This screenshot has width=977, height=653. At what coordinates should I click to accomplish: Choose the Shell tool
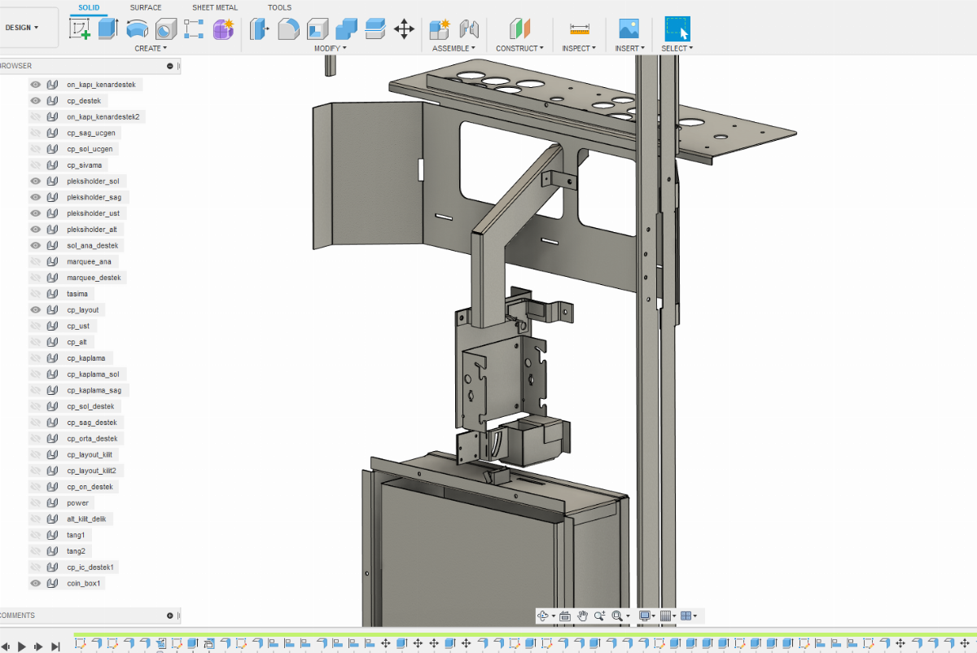(318, 29)
